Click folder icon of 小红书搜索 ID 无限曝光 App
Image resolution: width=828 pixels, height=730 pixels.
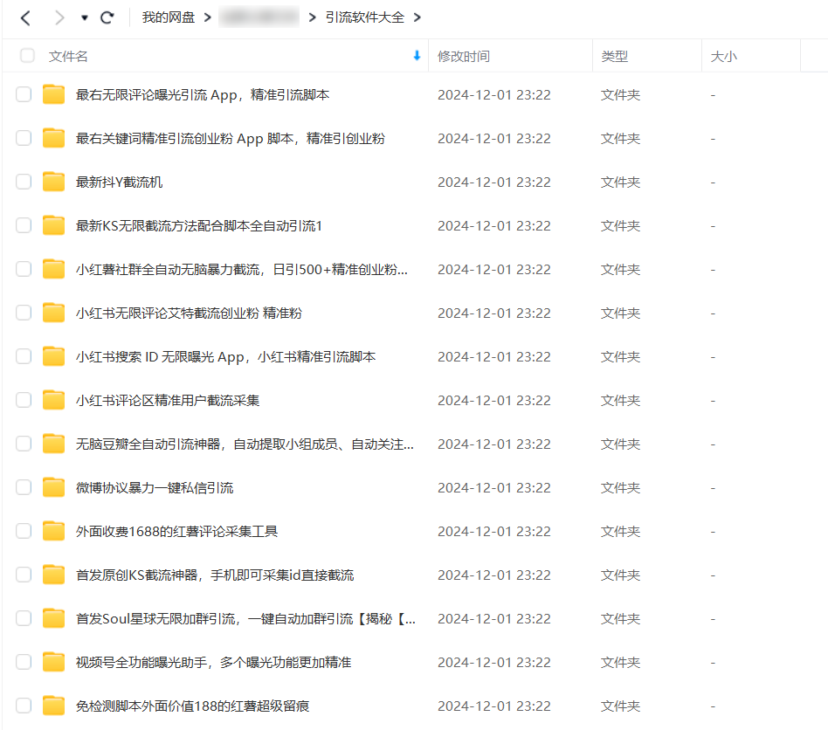point(53,356)
